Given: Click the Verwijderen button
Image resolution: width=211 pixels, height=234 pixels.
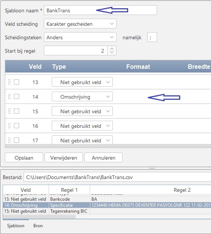Looking at the screenshot, I should (x=64, y=157).
